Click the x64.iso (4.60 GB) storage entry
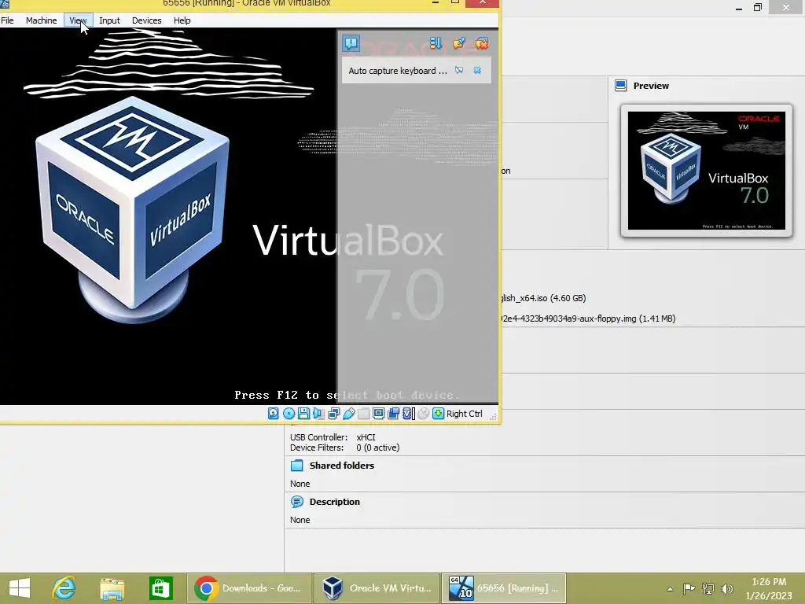 click(x=544, y=298)
